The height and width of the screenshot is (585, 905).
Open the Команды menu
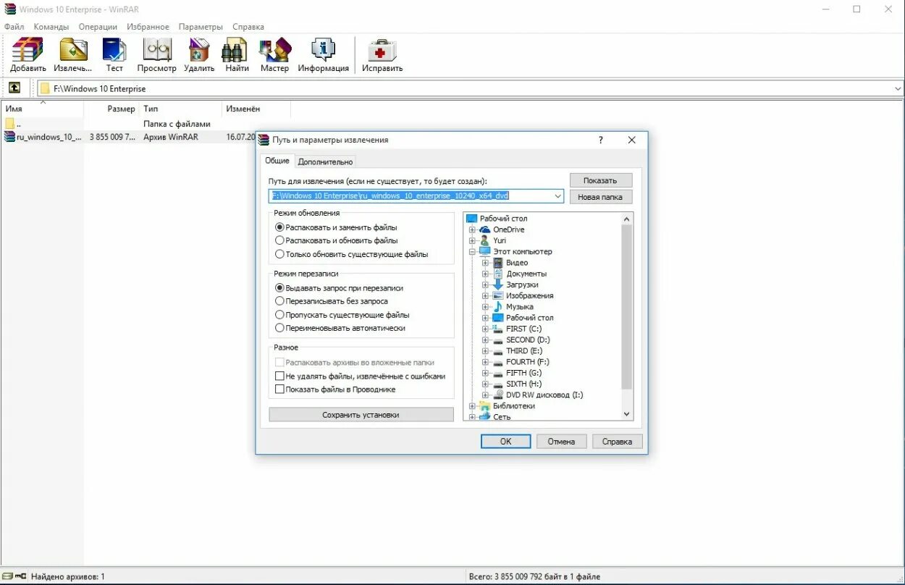click(x=51, y=27)
